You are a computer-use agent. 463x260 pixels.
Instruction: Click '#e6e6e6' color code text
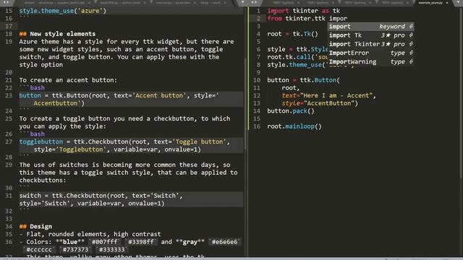point(224,242)
